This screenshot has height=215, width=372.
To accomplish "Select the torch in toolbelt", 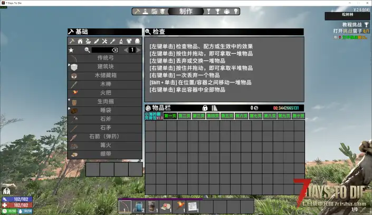I will 179,207.
